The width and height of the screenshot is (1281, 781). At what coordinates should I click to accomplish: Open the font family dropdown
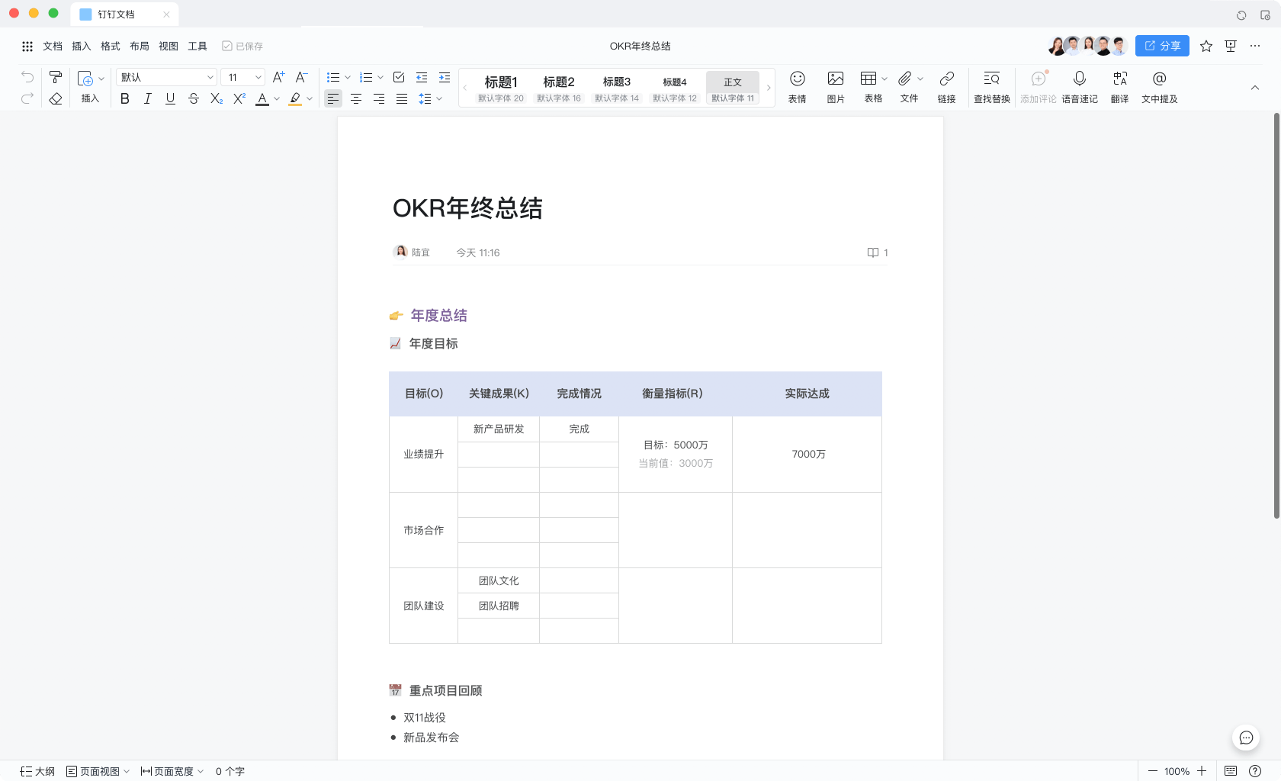[x=166, y=77]
